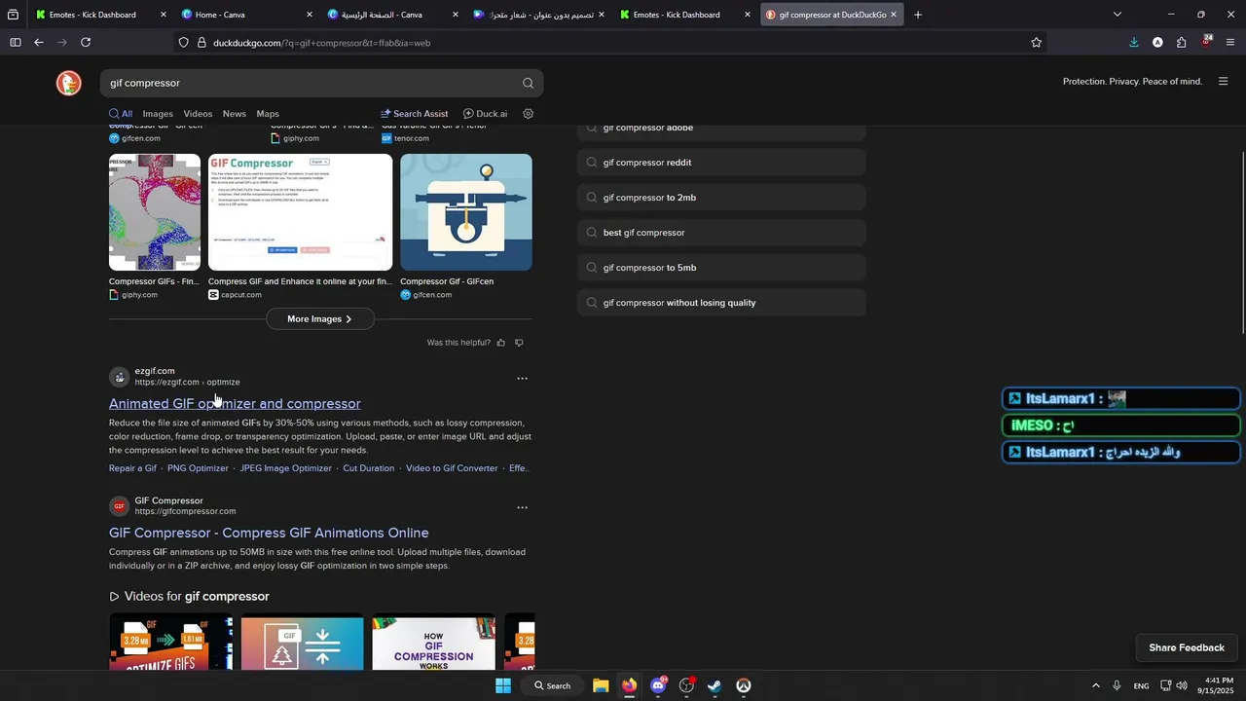Viewport: 1246px width, 701px height.
Task: Bookmark this page with star icon
Action: pos(1036,43)
